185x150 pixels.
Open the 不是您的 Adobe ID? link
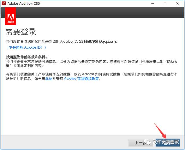click(27, 47)
